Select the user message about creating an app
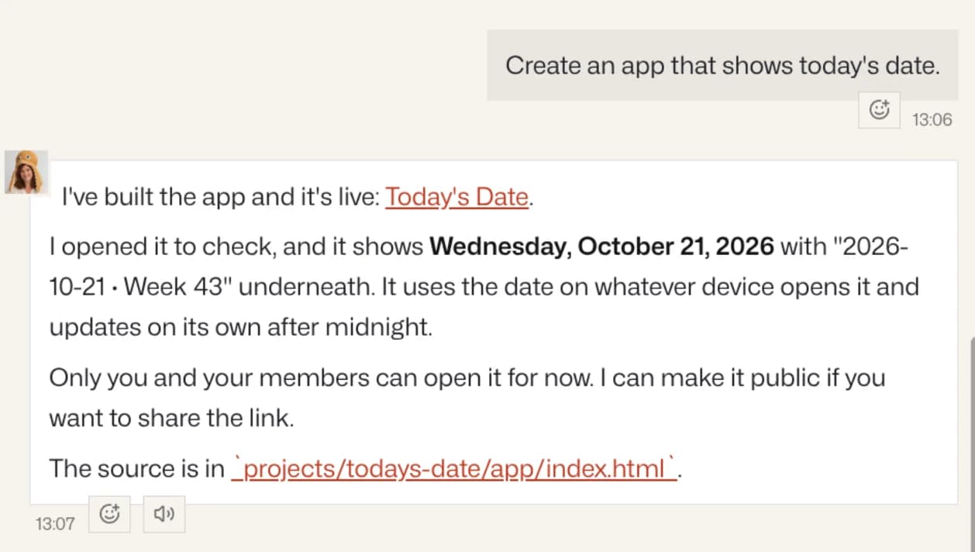Screen dimensions: 975x552 [x=722, y=65]
